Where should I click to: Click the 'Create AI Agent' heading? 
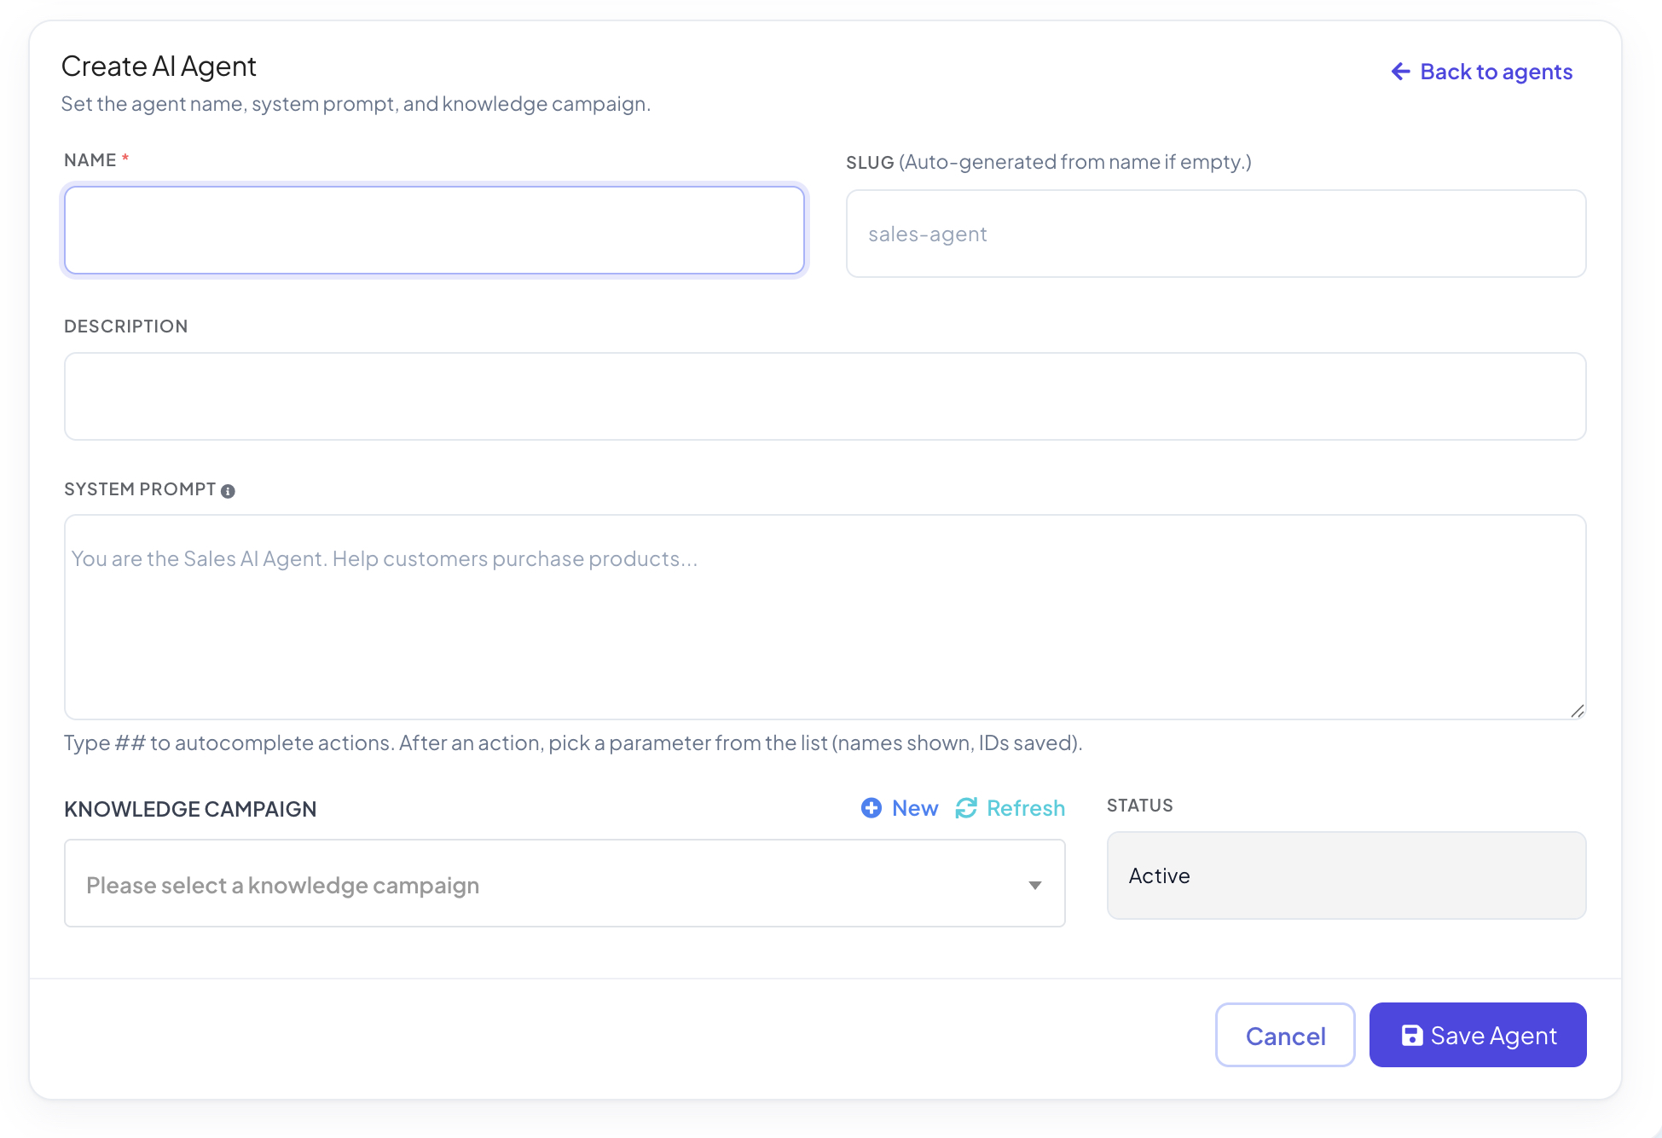(x=159, y=66)
